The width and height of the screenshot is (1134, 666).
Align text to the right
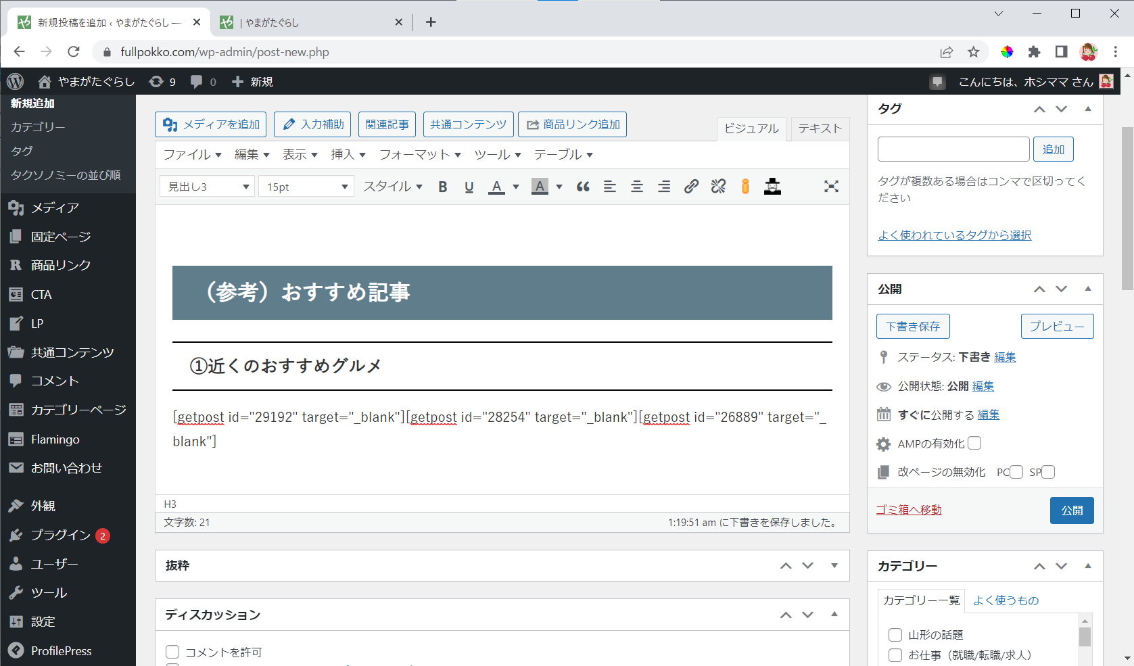(x=664, y=187)
